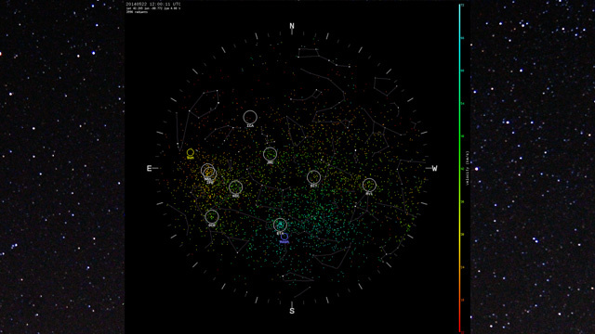Select the blue Moon marker circle
The width and height of the screenshot is (595, 334).
[284, 238]
